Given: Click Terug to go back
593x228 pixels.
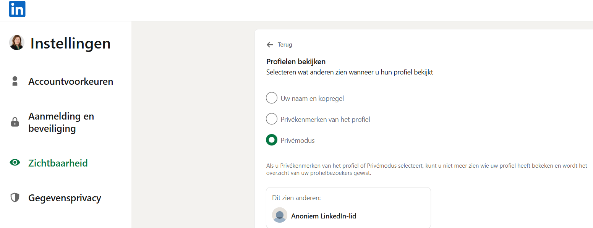Looking at the screenshot, I should (284, 45).
